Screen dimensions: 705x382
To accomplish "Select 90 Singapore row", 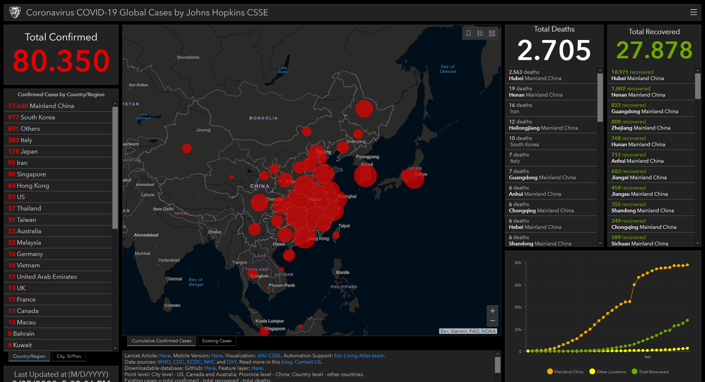I will 58,174.
